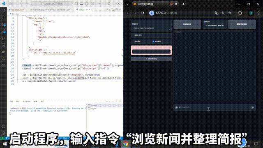This screenshot has width=263, height=148.
Task: Open the Accounts icon in VS Code
Action: click(x=3, y=126)
